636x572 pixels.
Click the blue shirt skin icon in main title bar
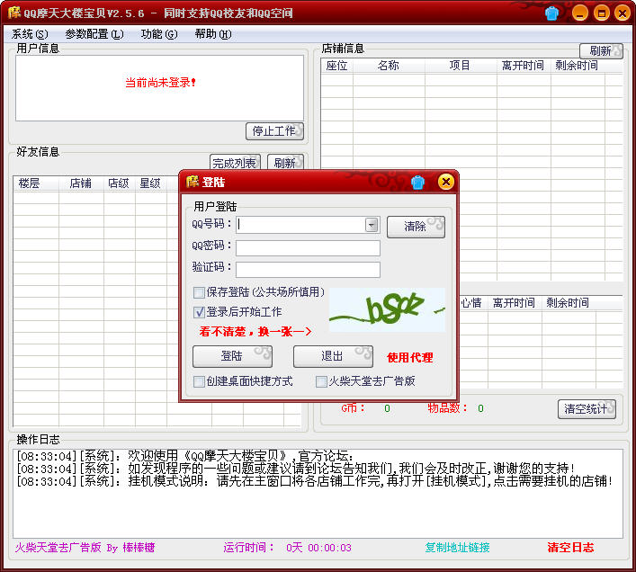[551, 13]
